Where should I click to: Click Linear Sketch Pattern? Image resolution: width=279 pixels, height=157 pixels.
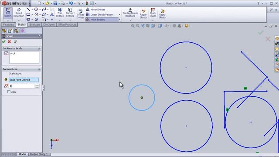coord(100,14)
